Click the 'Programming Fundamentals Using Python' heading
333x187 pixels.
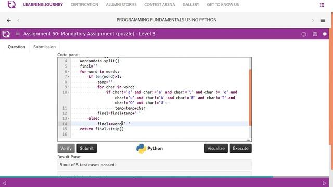[166, 20]
